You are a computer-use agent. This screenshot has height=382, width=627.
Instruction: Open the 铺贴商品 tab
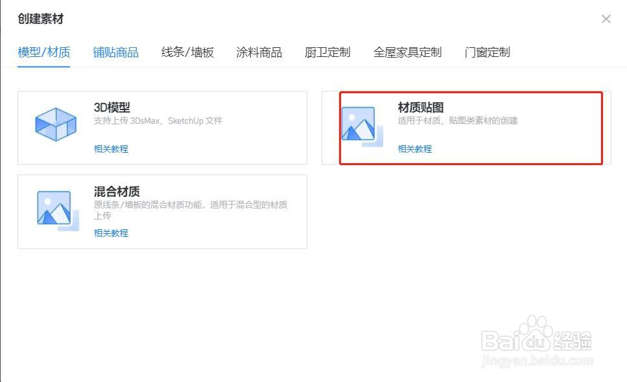click(x=115, y=52)
